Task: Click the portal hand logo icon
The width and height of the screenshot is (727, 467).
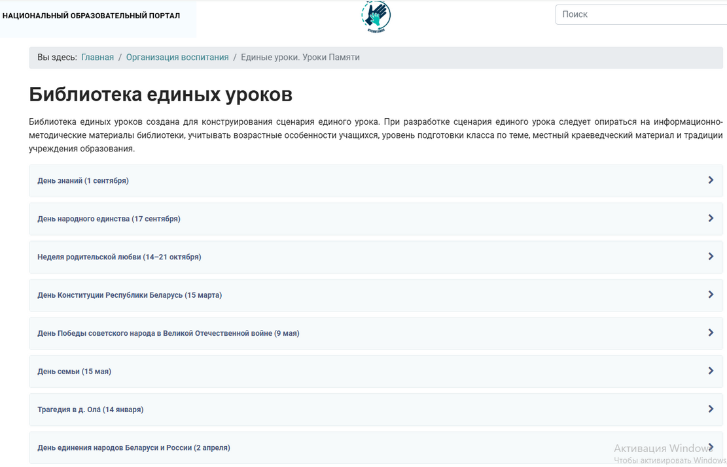Action: 376,16
